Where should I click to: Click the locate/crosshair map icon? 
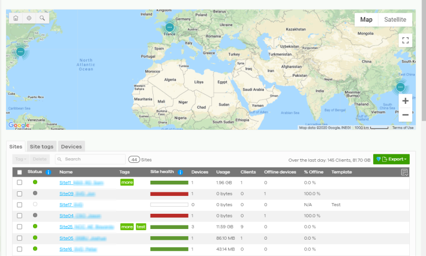point(29,18)
